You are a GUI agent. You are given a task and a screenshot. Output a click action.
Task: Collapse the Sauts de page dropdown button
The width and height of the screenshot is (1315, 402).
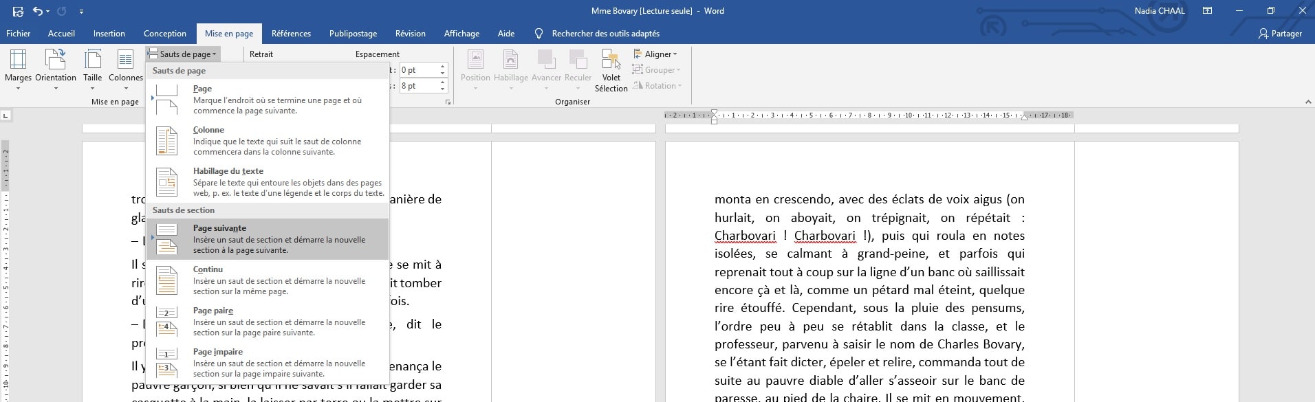point(182,54)
